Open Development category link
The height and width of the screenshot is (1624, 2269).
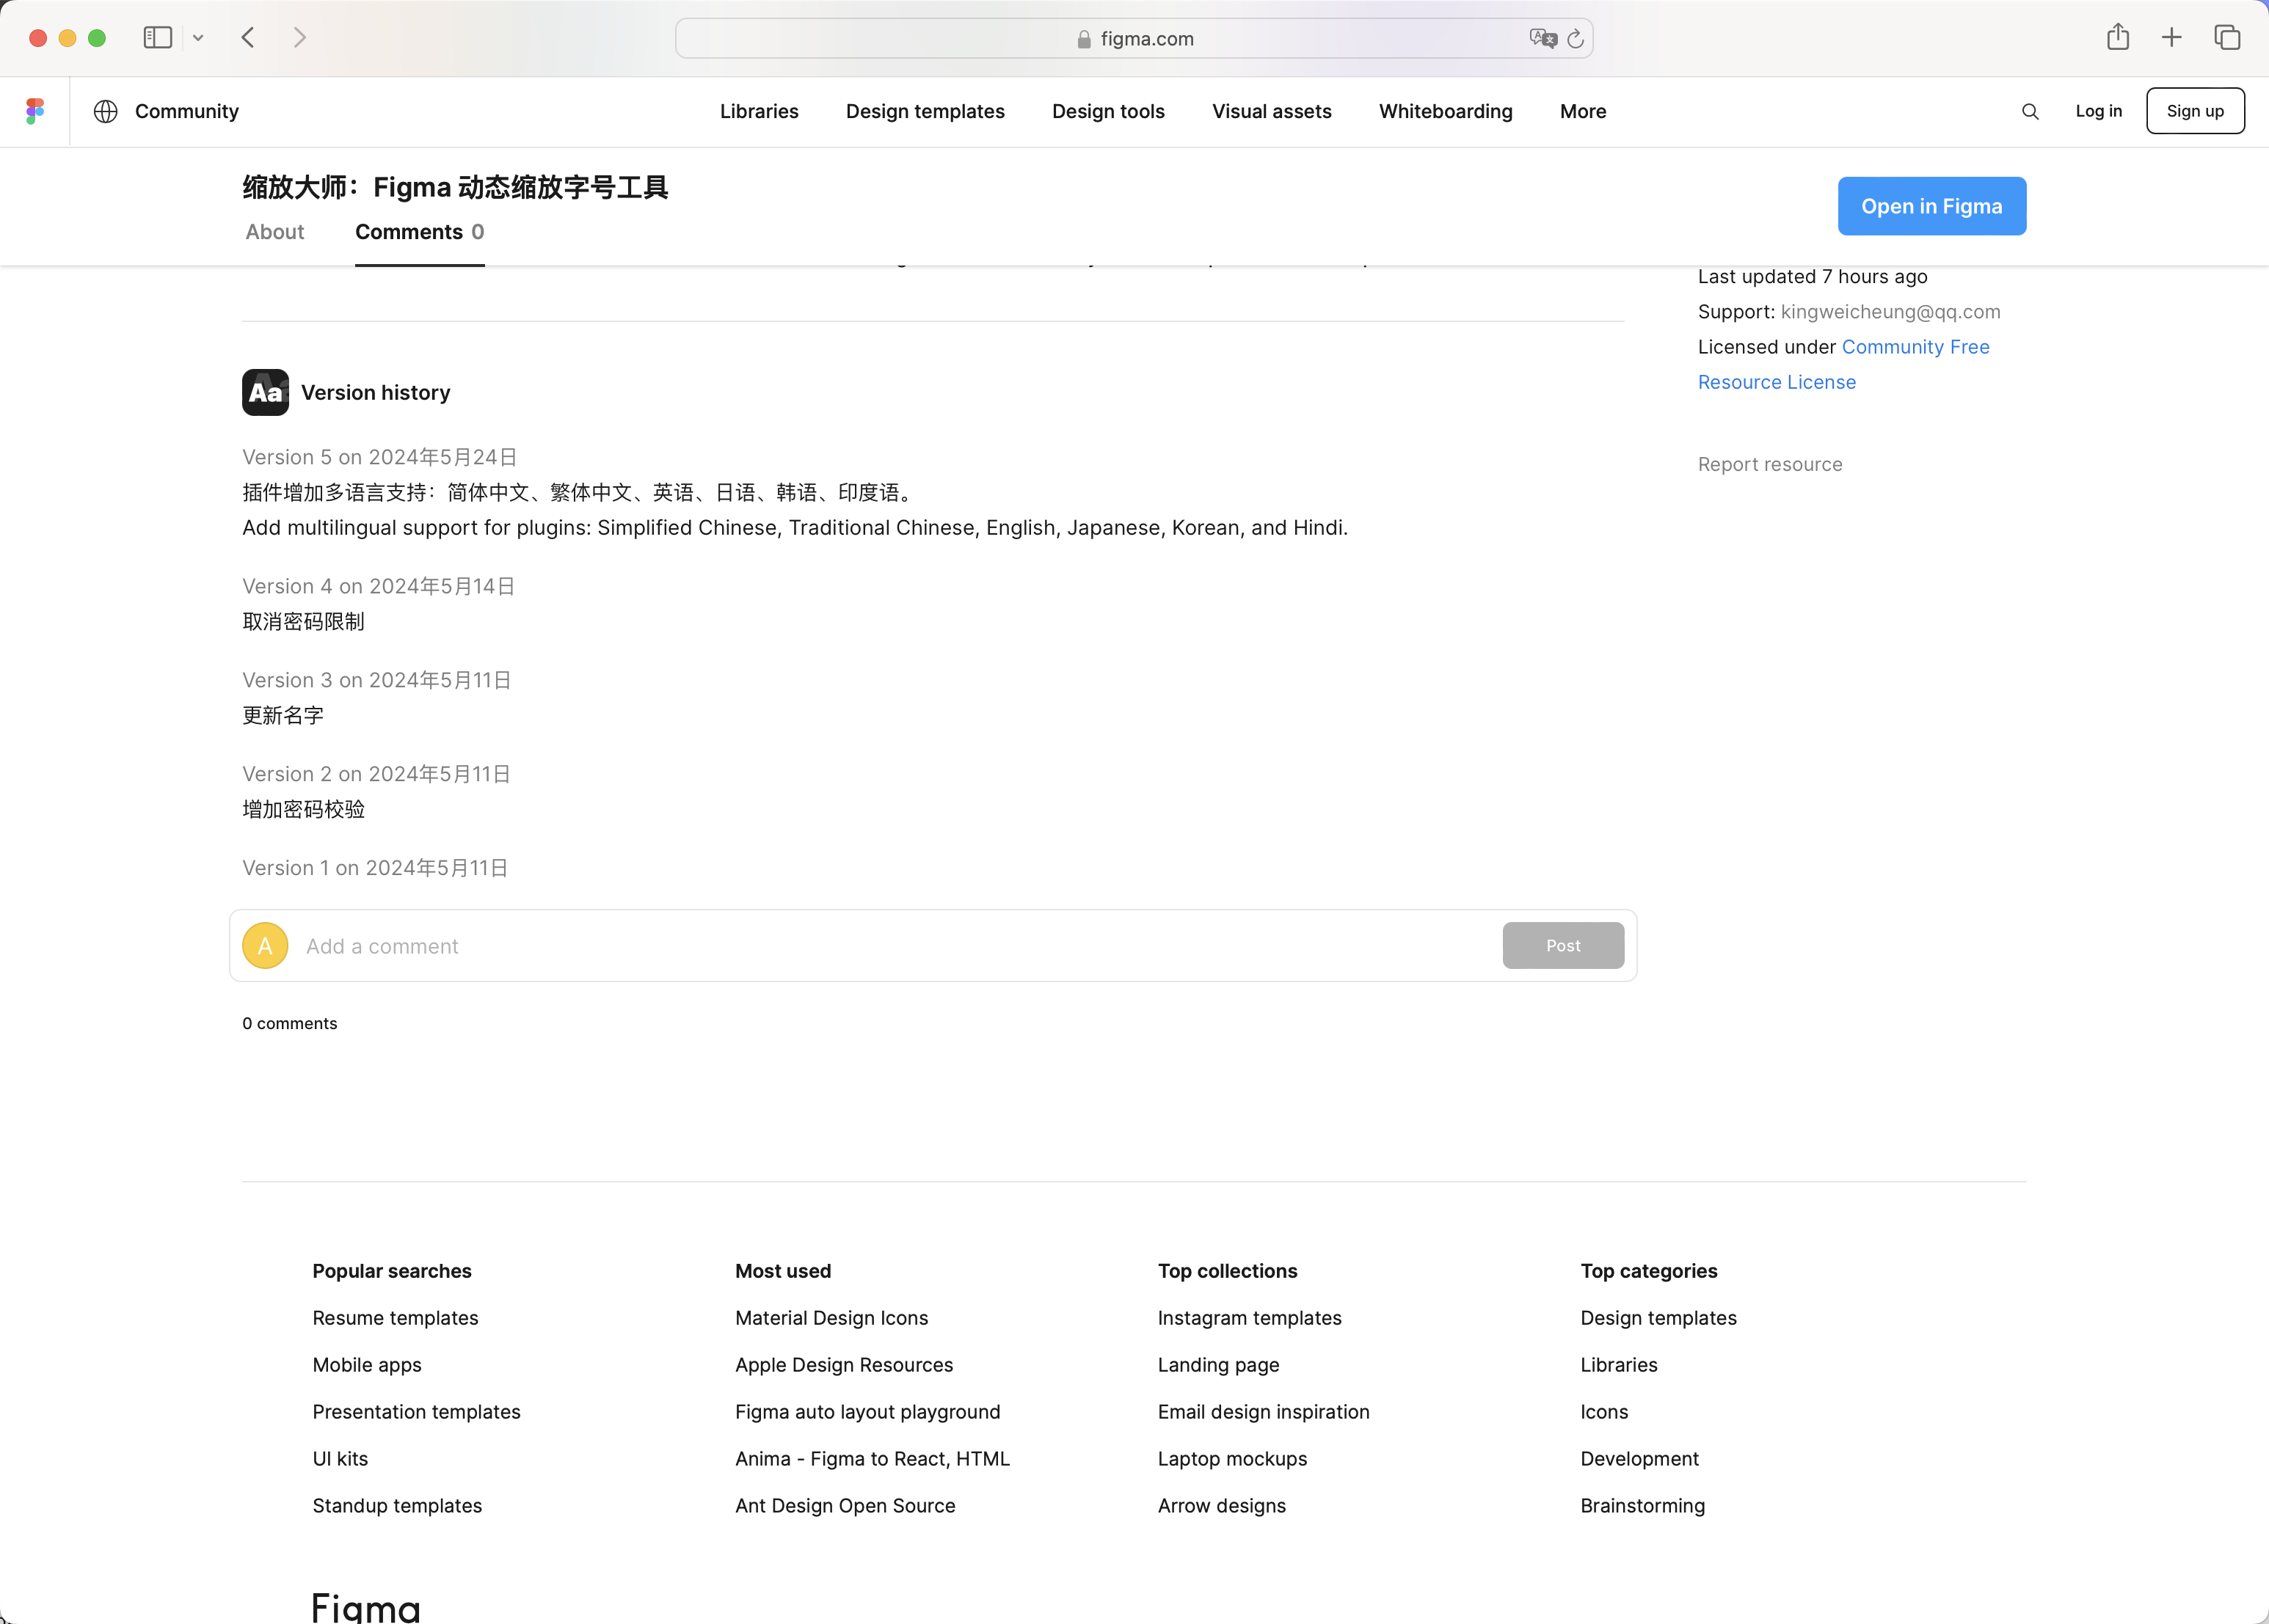[x=1639, y=1459]
